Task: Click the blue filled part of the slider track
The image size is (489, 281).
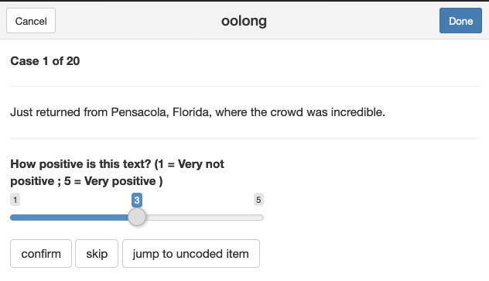Action: coord(69,218)
